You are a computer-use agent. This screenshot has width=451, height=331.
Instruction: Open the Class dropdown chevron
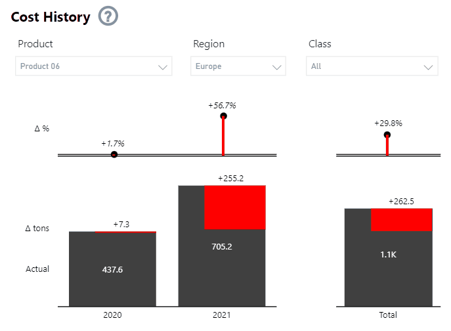429,67
